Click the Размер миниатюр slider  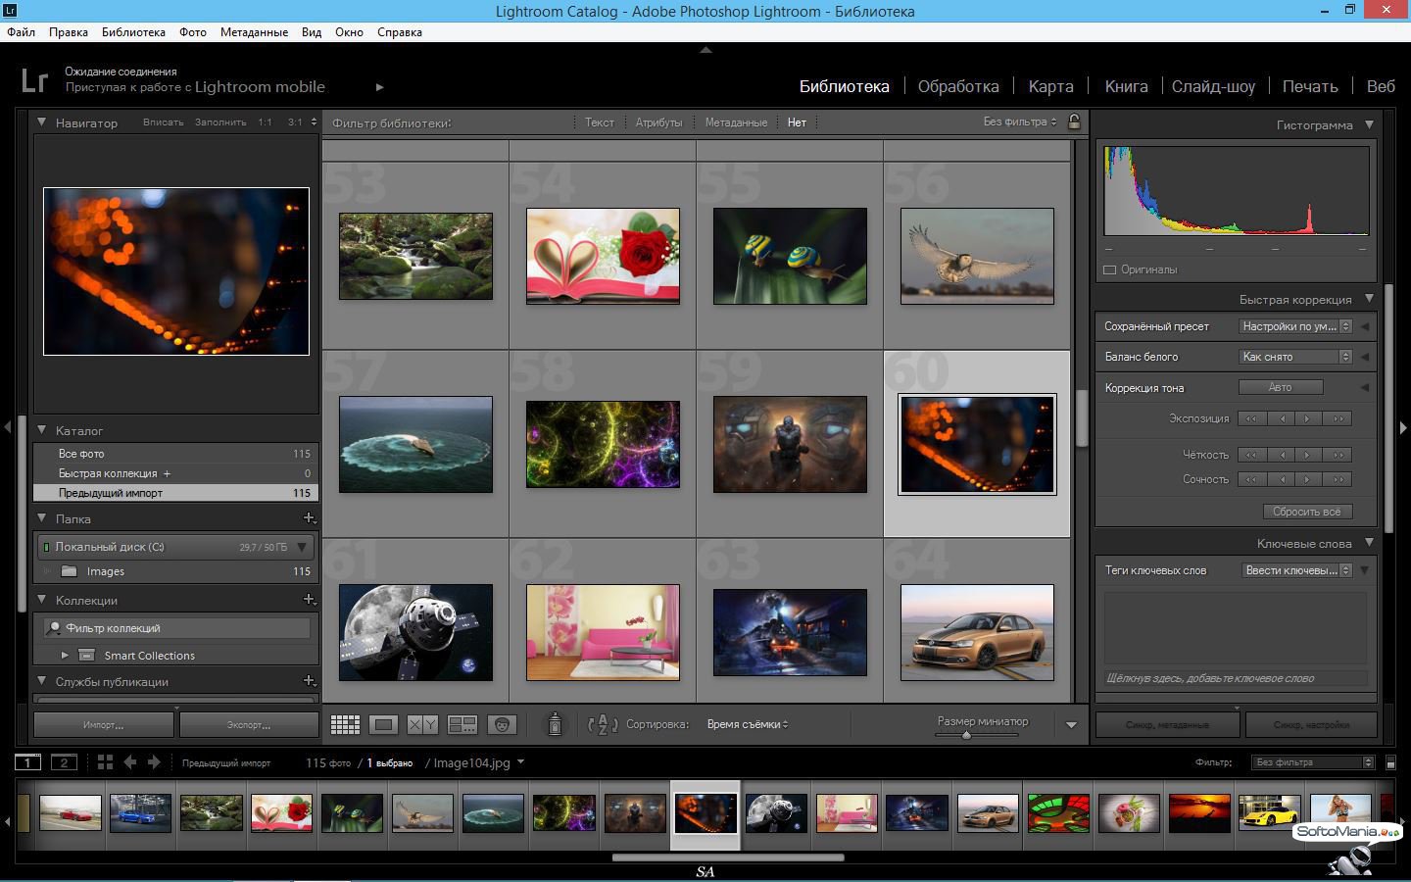(x=966, y=734)
